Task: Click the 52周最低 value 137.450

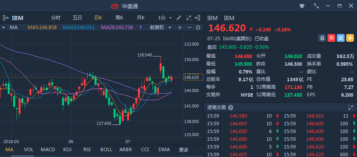Action: click(293, 95)
